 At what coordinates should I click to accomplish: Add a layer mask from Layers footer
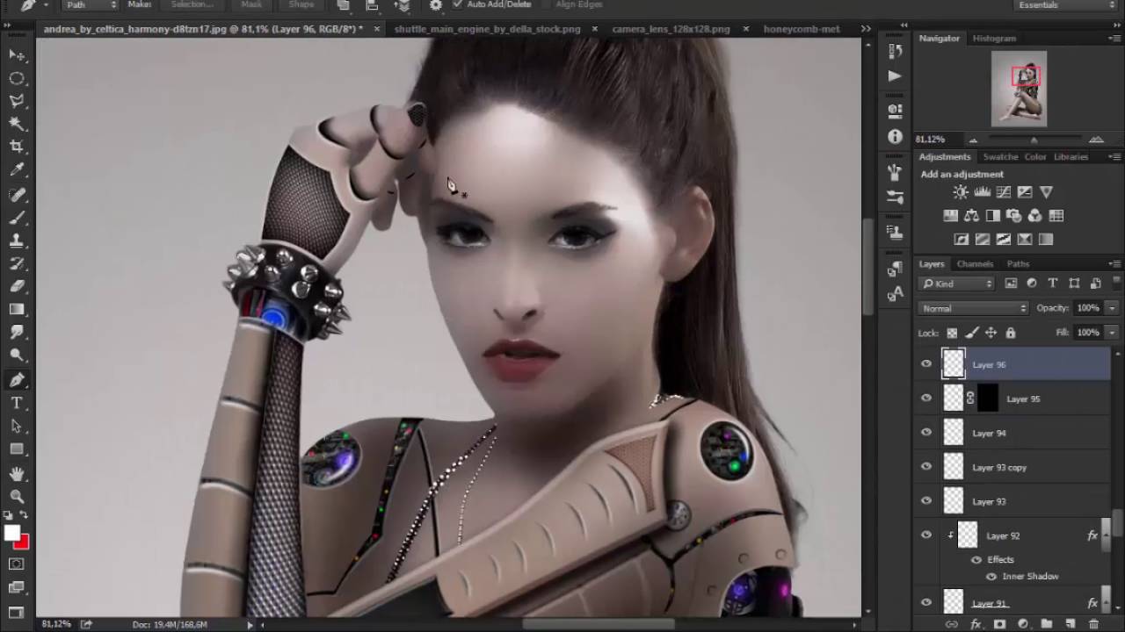tap(999, 624)
